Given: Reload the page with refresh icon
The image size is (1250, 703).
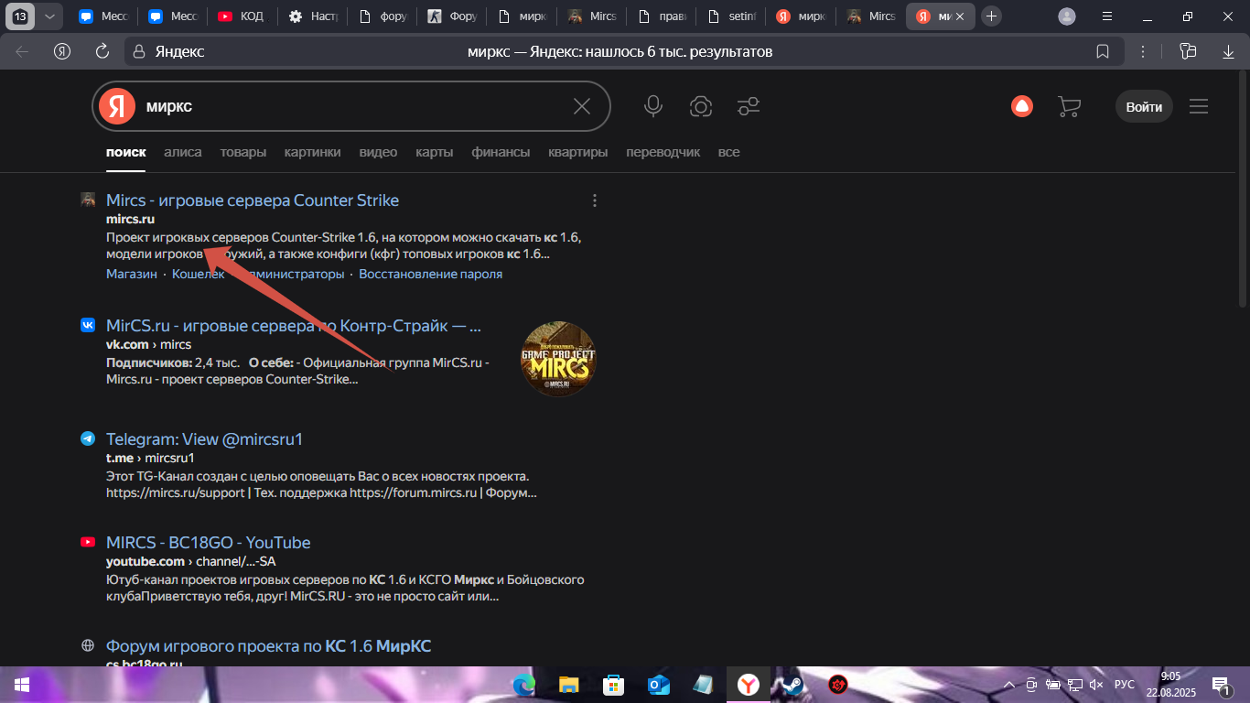Looking at the screenshot, I should tap(102, 51).
